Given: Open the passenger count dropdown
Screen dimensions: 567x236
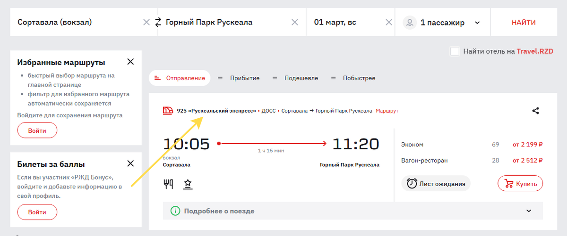Looking at the screenshot, I should [477, 23].
